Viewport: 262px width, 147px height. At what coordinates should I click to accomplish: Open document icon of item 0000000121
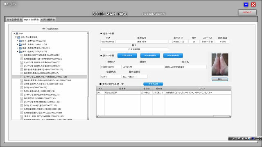22,91
